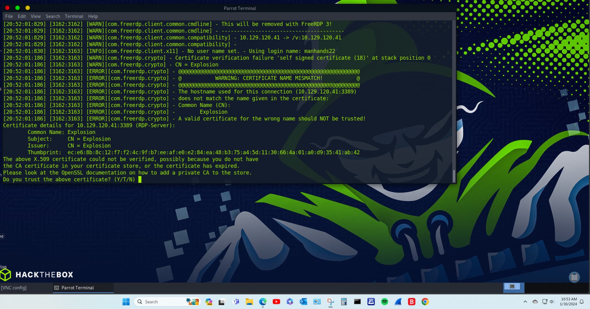Open the volume control in system tray
The width and height of the screenshot is (590, 309).
pyautogui.click(x=552, y=302)
